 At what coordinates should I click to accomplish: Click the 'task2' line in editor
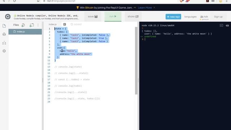tap(83, 38)
